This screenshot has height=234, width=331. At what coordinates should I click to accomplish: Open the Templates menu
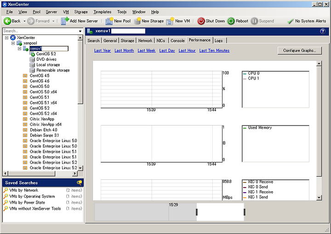(x=103, y=12)
